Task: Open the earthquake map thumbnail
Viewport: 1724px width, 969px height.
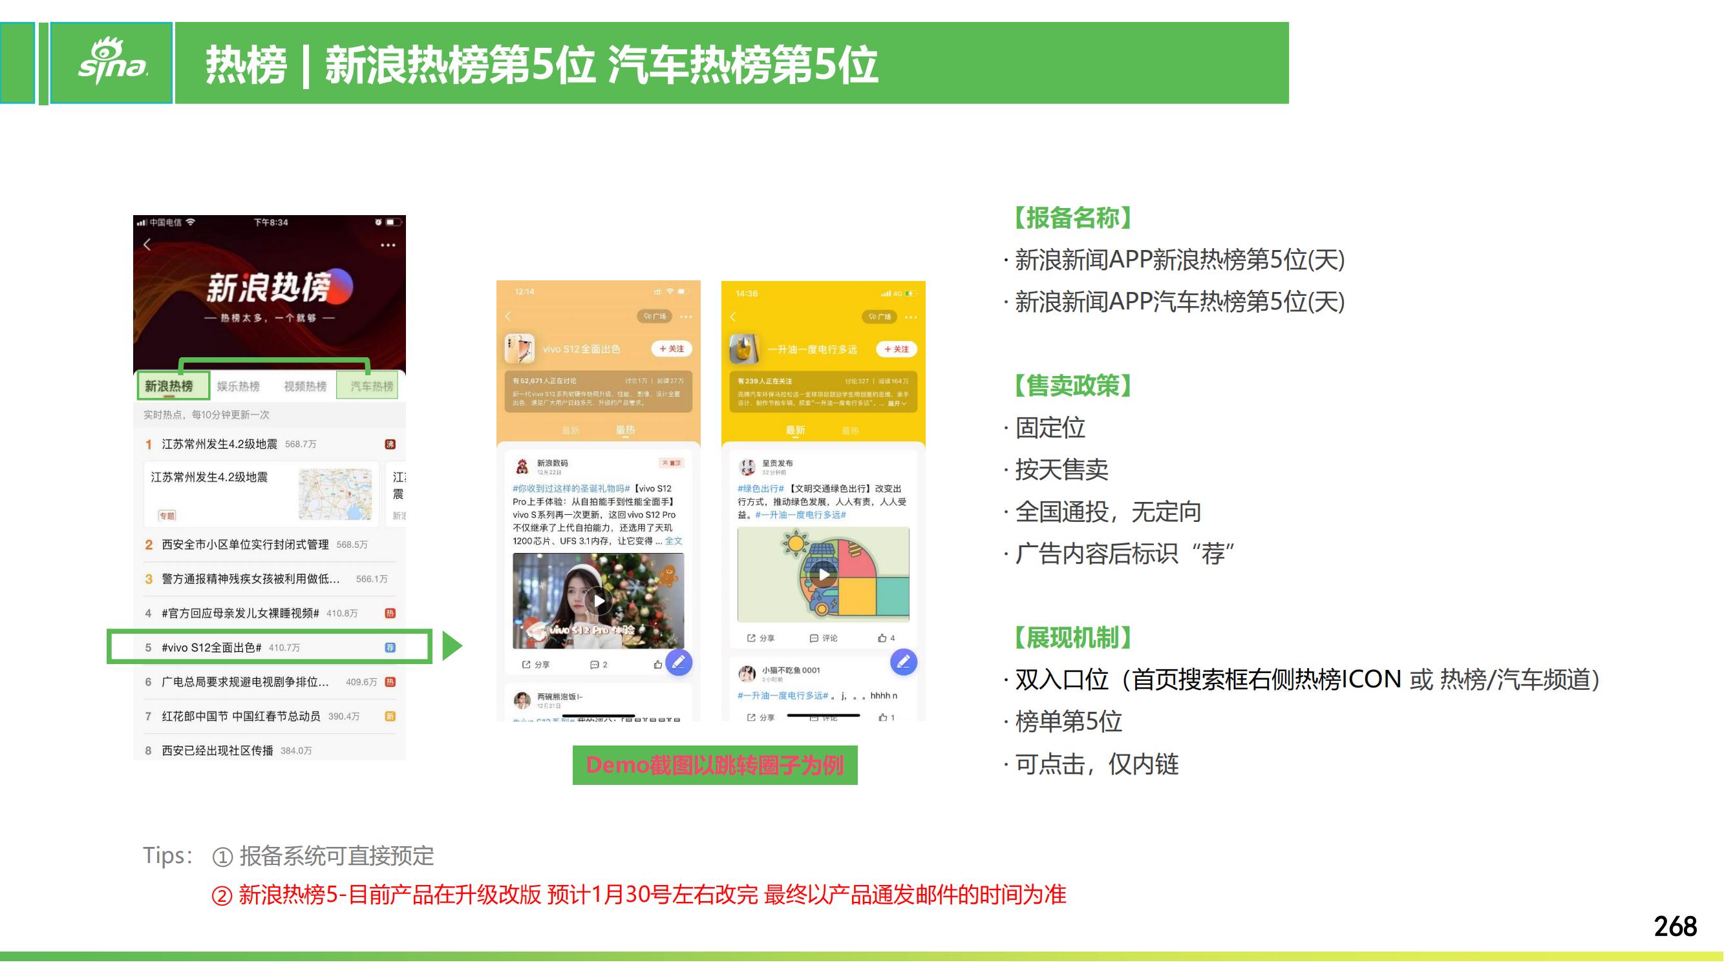Action: click(x=335, y=494)
